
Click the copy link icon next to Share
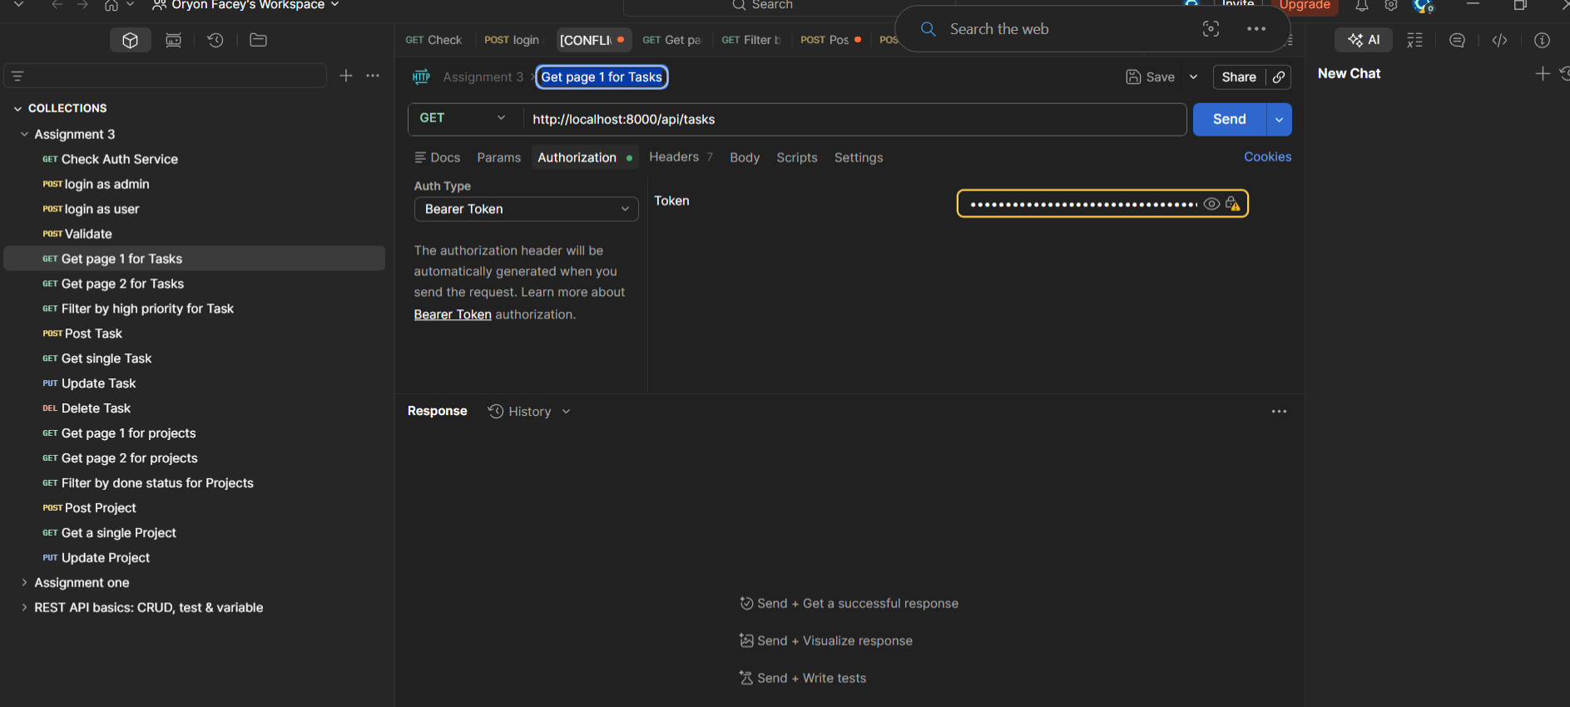tap(1279, 77)
